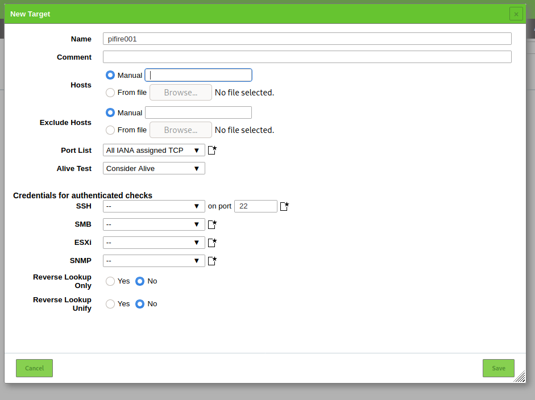This screenshot has height=400, width=535.
Task: Expand the Alive Test dropdown
Action: [154, 169]
